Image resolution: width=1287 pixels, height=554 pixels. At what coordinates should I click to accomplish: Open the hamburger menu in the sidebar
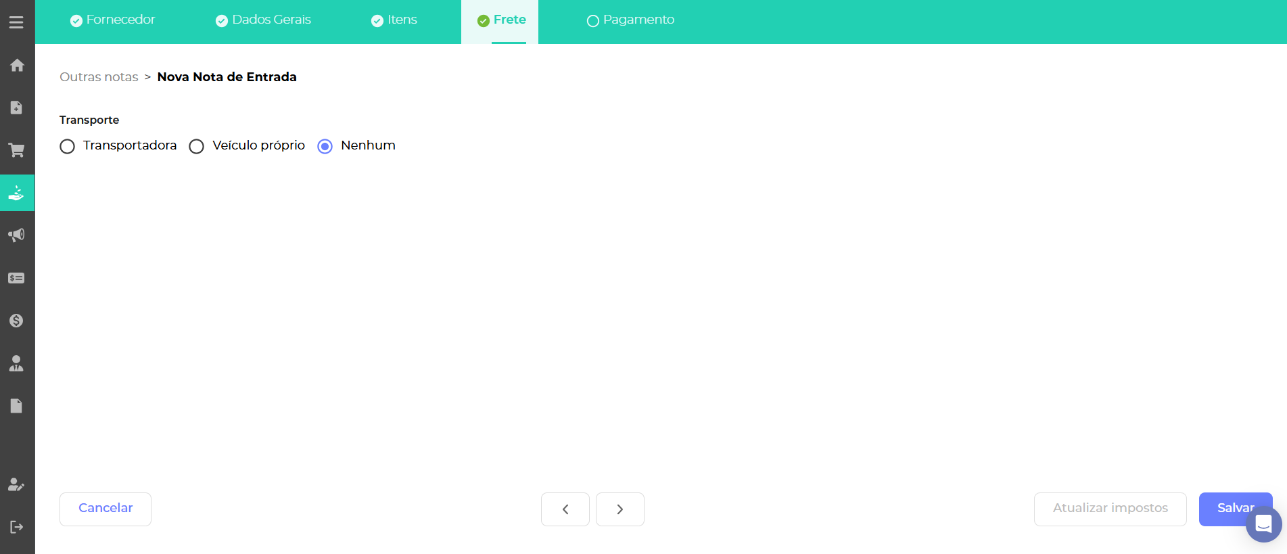[16, 22]
